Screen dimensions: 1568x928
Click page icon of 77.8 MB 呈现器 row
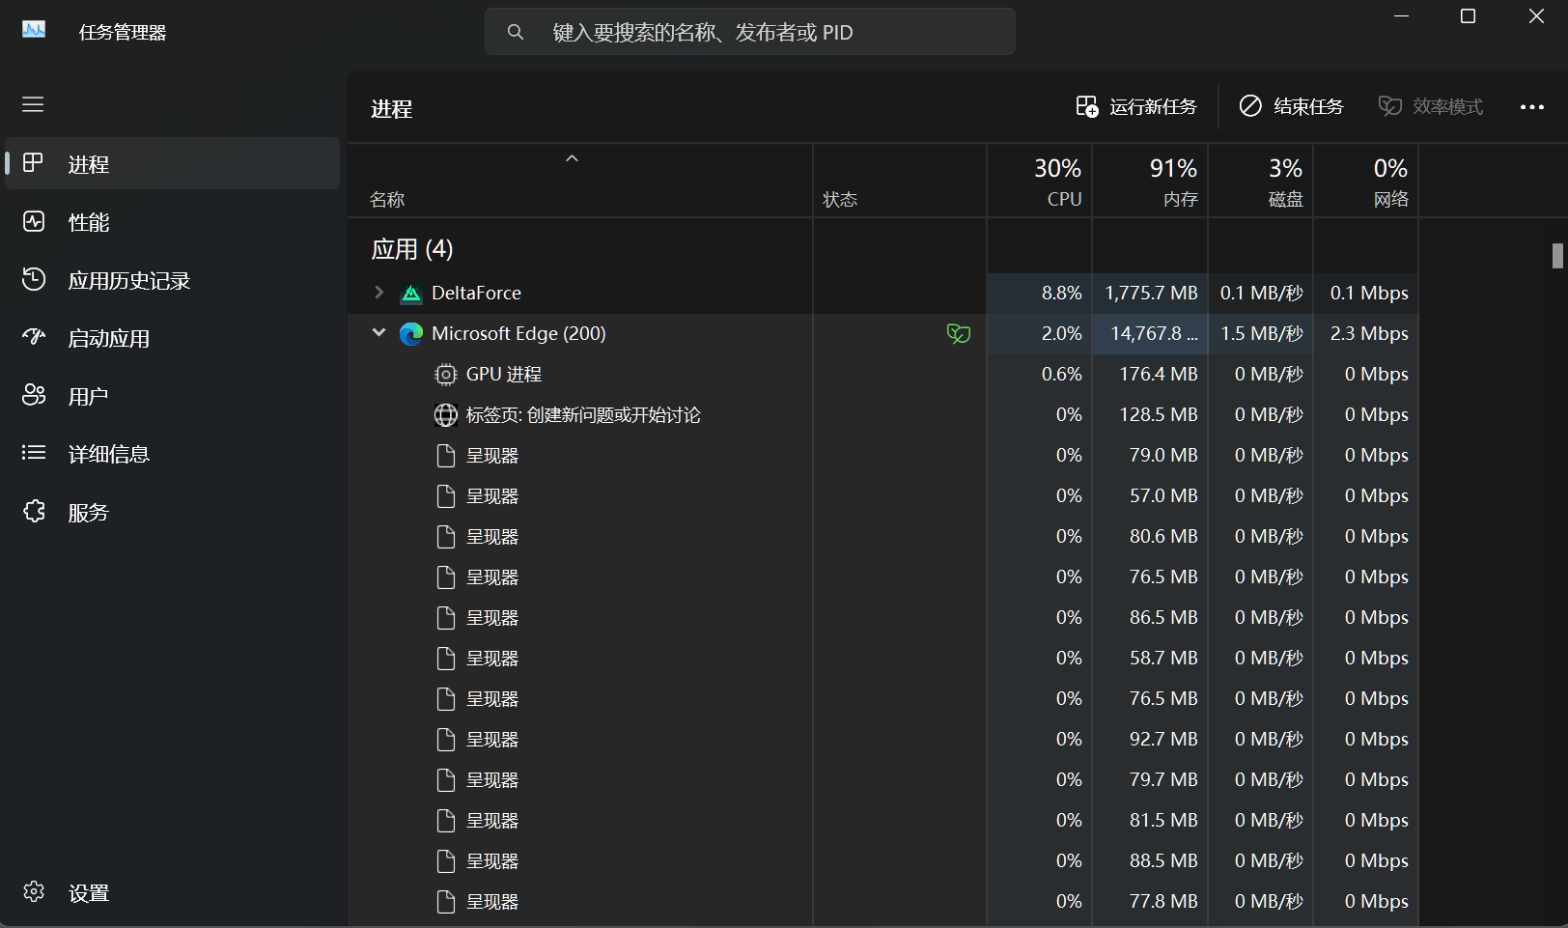click(x=445, y=902)
